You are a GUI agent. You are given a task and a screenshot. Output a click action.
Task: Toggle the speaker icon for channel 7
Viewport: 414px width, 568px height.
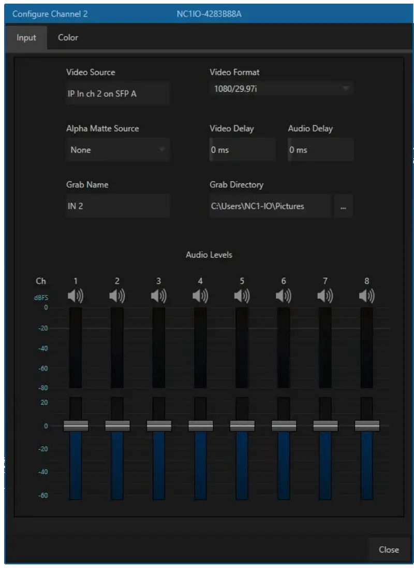tap(324, 296)
